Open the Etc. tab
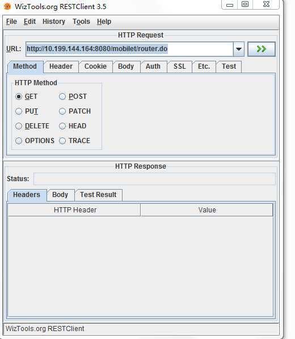295x339 pixels. 204,66
